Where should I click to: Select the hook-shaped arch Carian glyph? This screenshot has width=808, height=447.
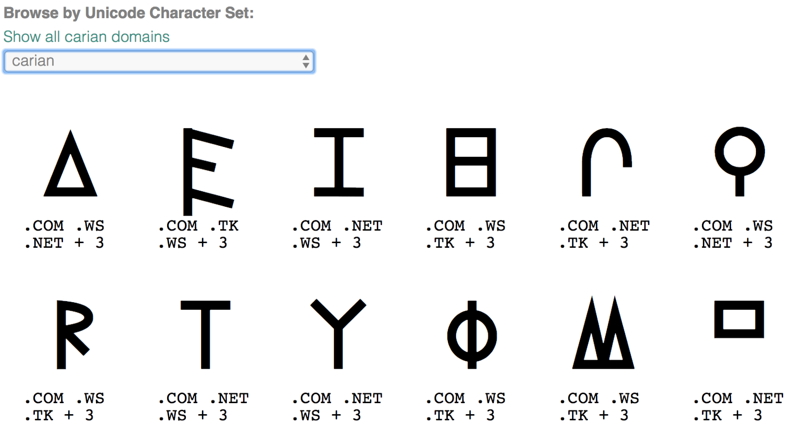607,162
